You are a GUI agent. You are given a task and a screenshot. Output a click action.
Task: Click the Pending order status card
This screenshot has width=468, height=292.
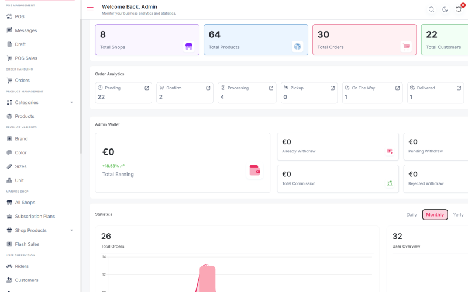(x=123, y=93)
